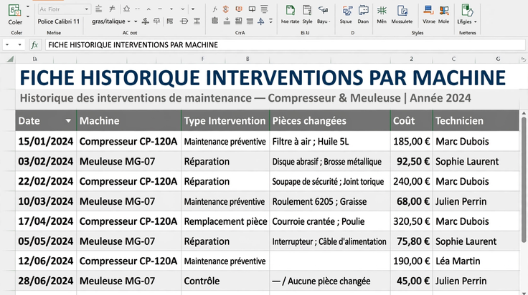Click the vertical scrollbar thumb

(524, 179)
